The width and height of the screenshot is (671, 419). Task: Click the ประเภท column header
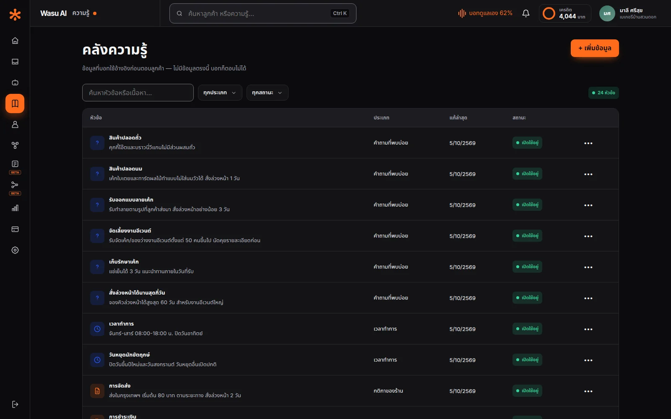[382, 118]
